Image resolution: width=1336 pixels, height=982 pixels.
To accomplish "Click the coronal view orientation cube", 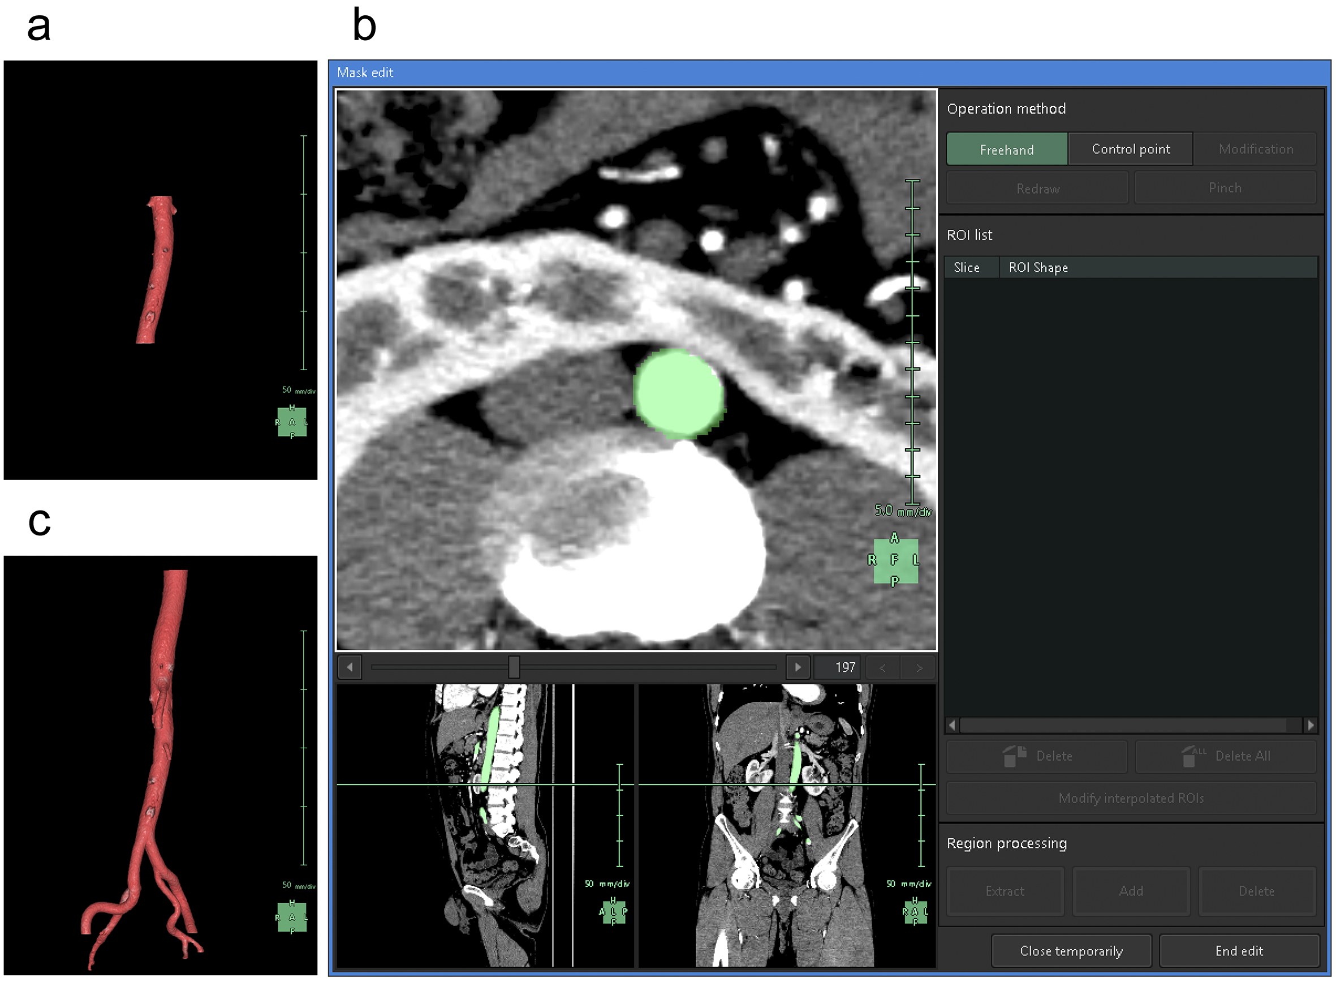I will coord(915,912).
